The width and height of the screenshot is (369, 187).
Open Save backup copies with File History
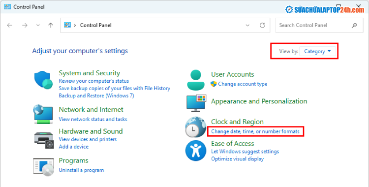click(114, 88)
